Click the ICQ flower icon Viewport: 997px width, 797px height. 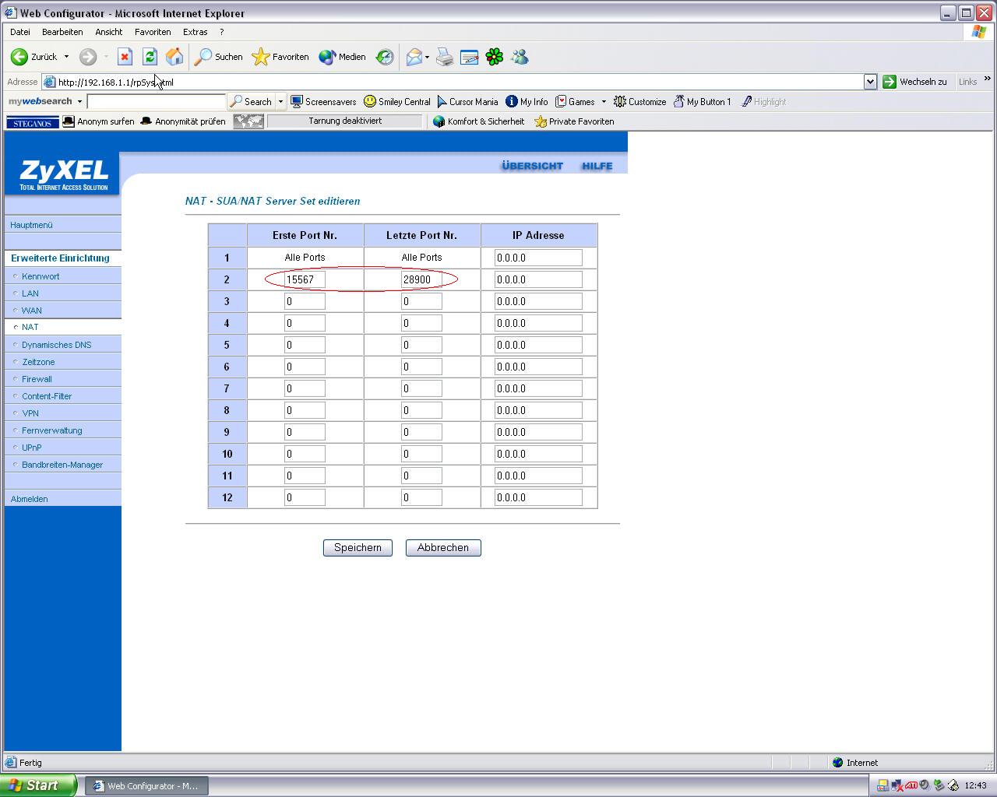point(495,57)
